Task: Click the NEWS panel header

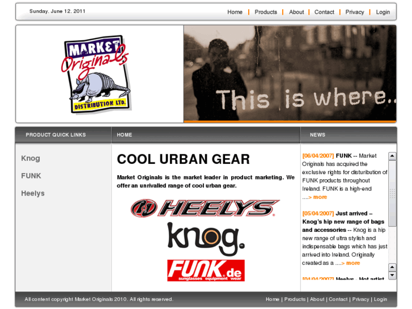Action: tap(317, 135)
